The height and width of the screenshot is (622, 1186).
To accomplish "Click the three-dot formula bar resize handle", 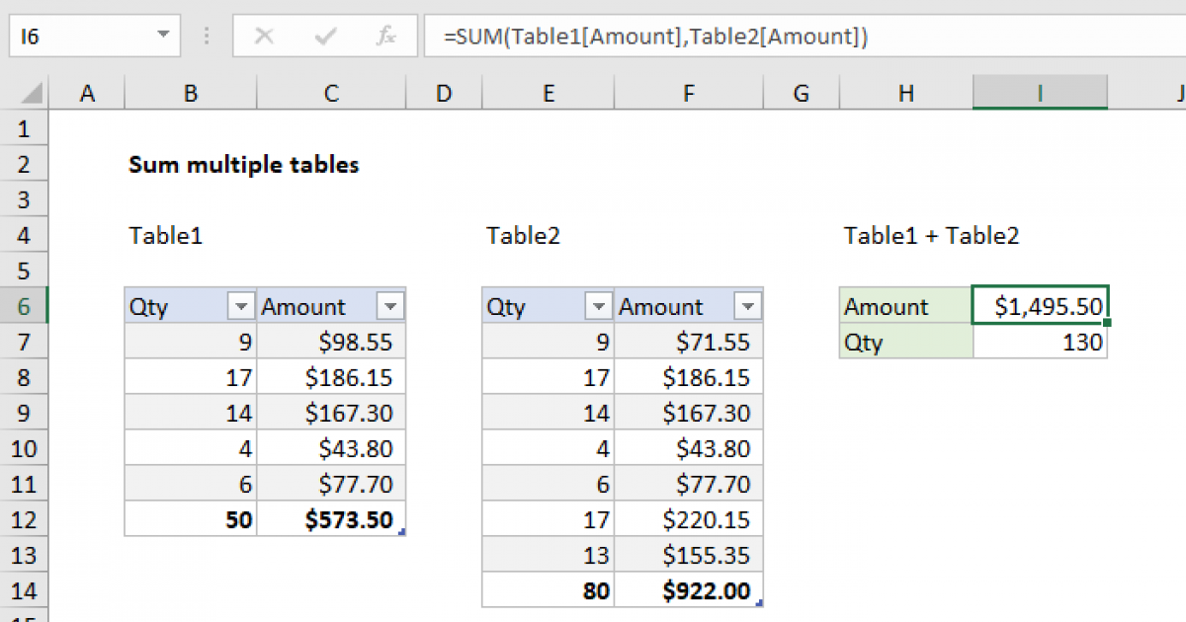I will 207,37.
